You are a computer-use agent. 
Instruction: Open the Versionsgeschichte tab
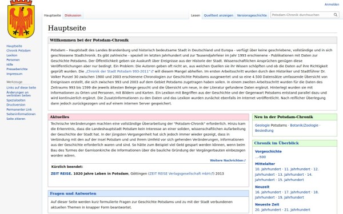[252, 15]
